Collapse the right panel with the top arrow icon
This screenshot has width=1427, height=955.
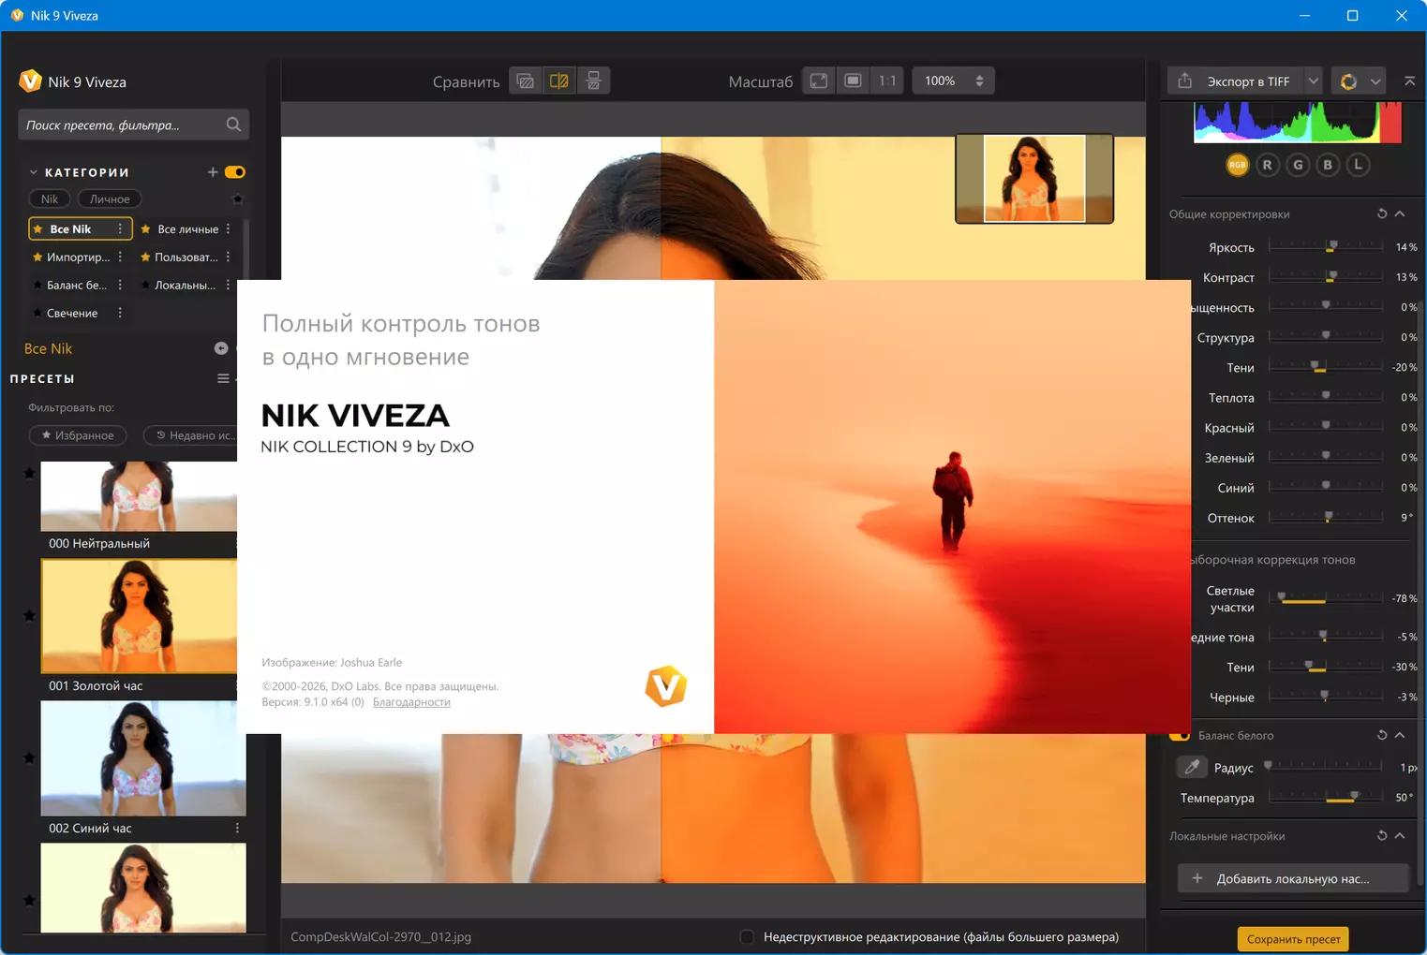[x=1409, y=81]
